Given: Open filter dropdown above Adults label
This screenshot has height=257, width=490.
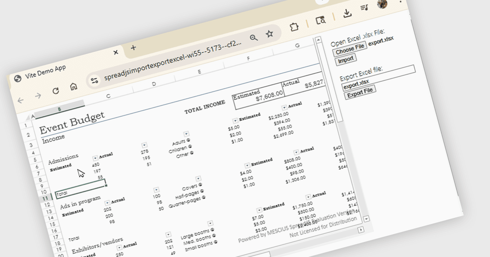Looking at the screenshot, I should coord(186,134).
